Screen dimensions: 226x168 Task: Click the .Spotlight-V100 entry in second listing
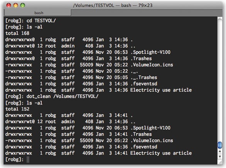coord(150,128)
